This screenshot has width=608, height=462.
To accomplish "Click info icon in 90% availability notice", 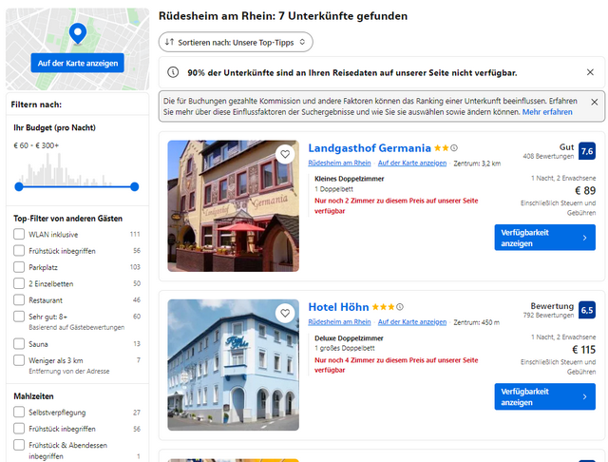I will coord(173,72).
